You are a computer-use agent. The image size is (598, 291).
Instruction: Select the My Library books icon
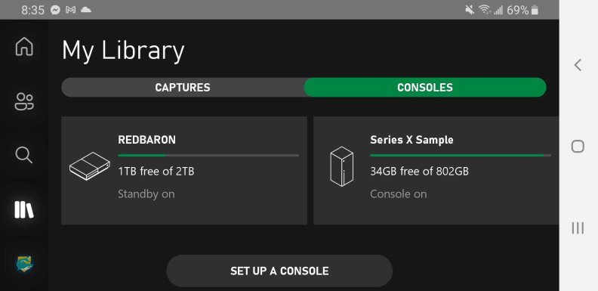tap(24, 209)
